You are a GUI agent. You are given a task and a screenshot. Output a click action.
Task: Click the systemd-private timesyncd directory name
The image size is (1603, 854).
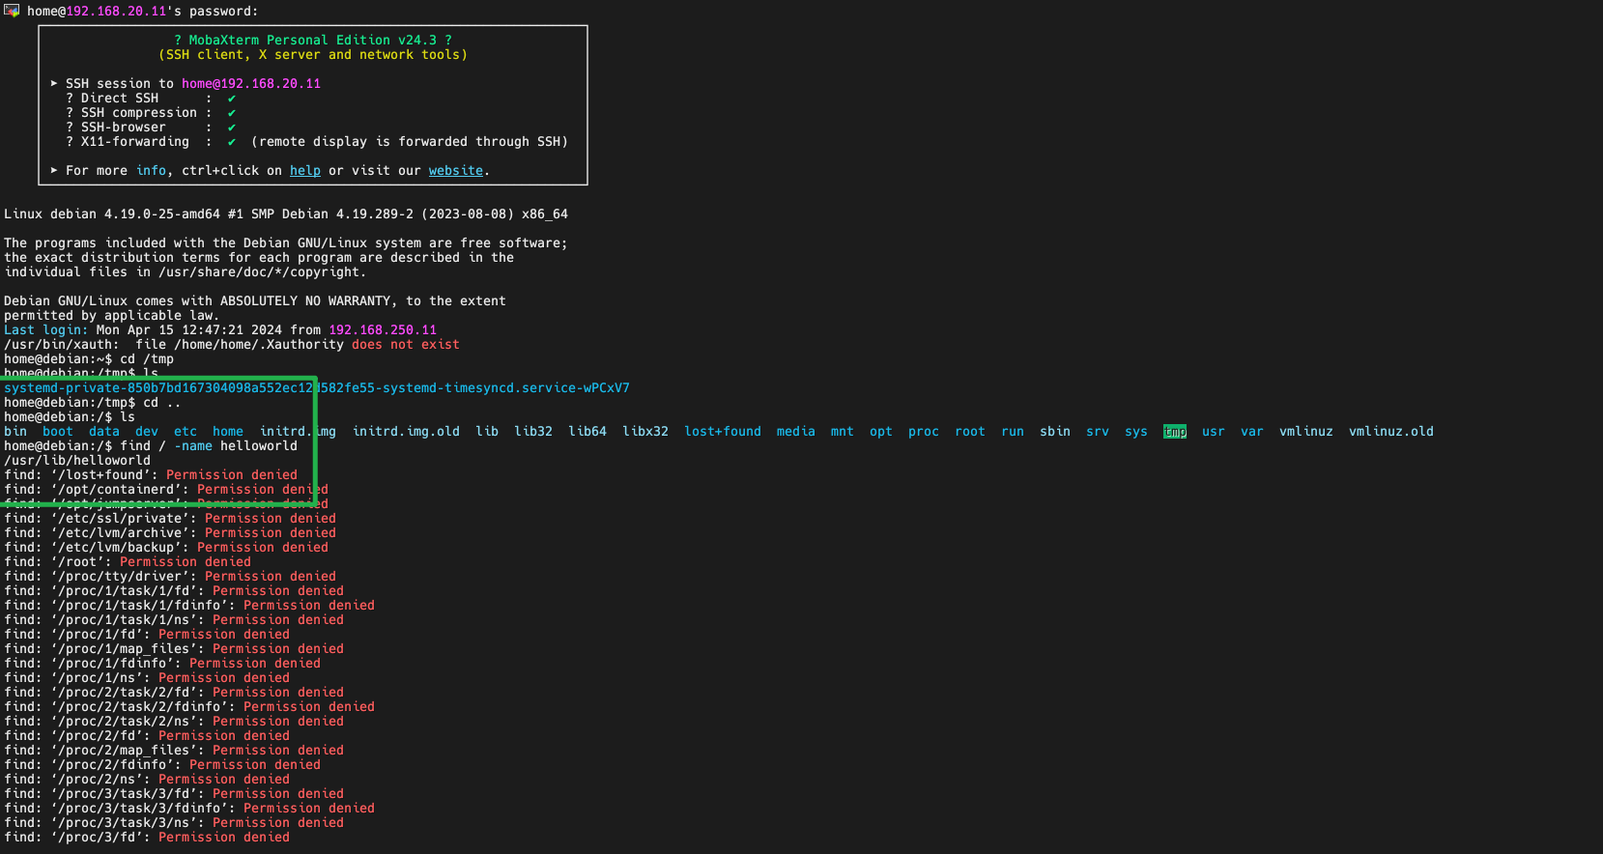tap(316, 388)
